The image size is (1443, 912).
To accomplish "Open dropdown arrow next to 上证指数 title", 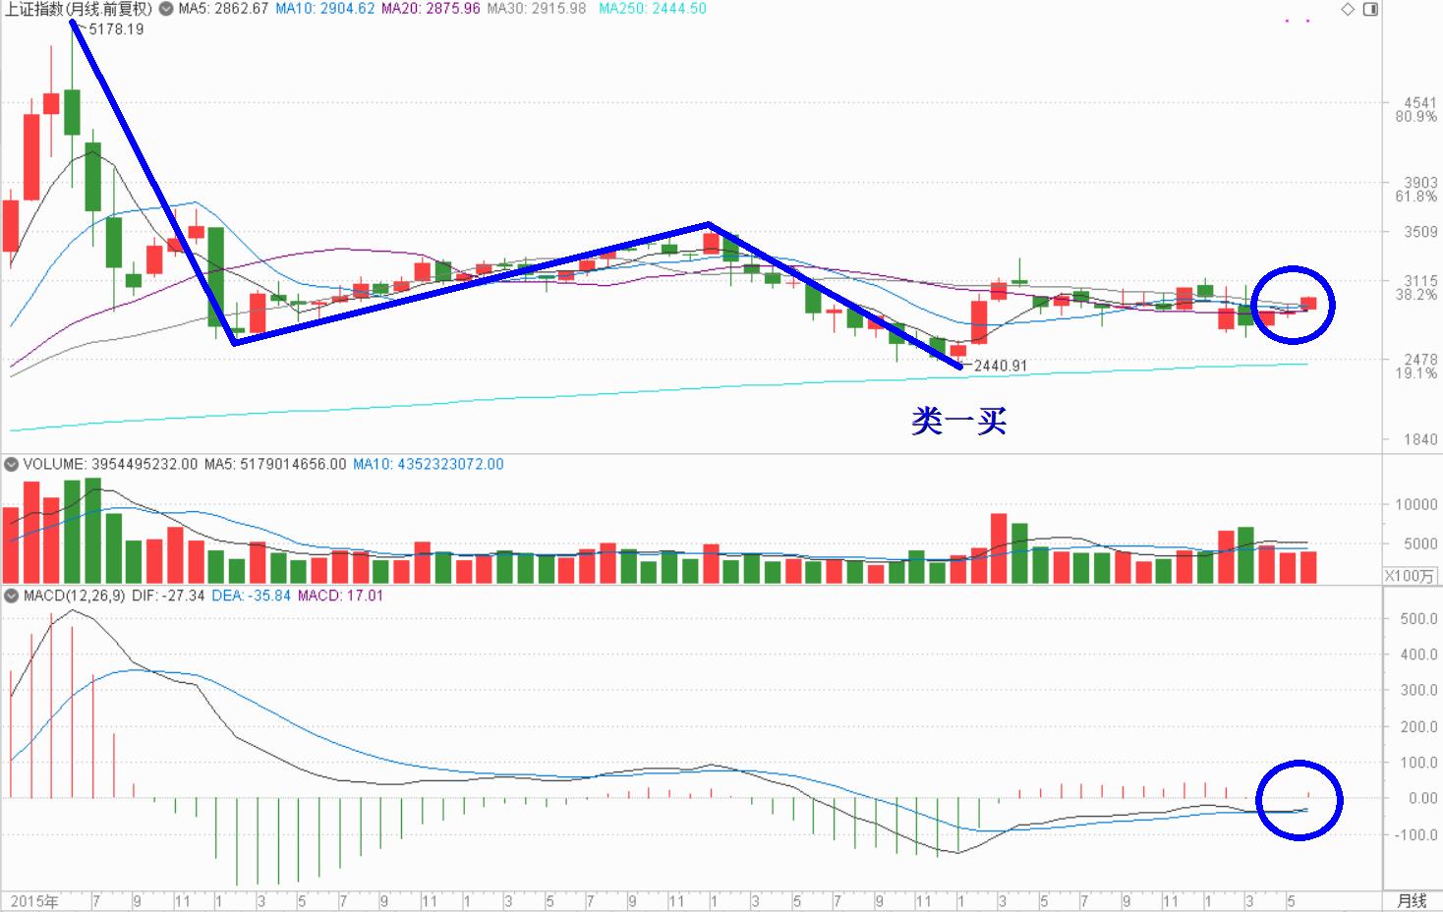I will pyautogui.click(x=165, y=9).
